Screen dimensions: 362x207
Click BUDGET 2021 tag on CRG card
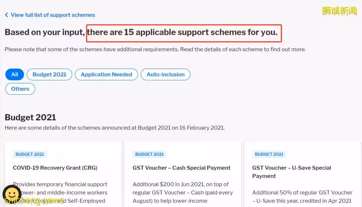(30, 154)
